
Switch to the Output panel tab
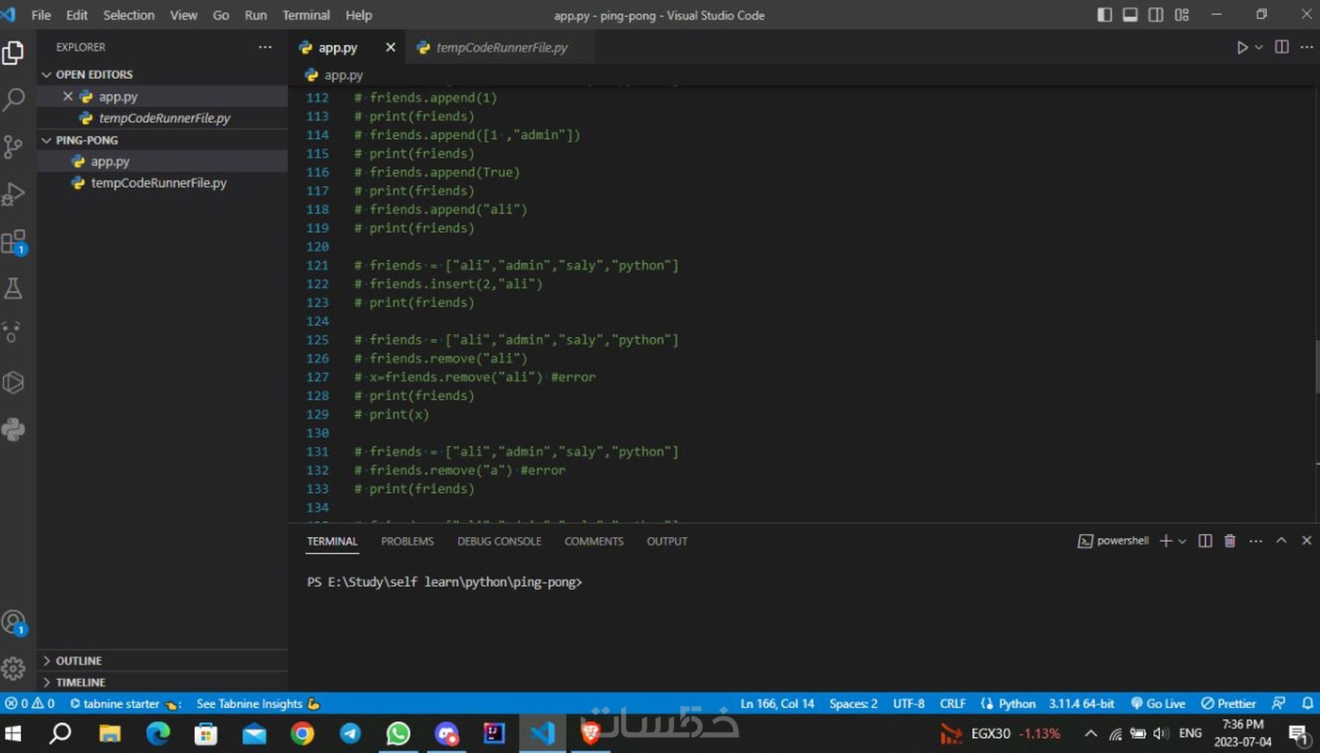667,541
